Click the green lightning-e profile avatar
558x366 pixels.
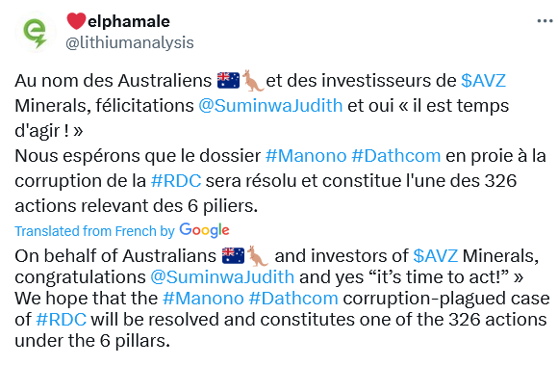click(35, 33)
